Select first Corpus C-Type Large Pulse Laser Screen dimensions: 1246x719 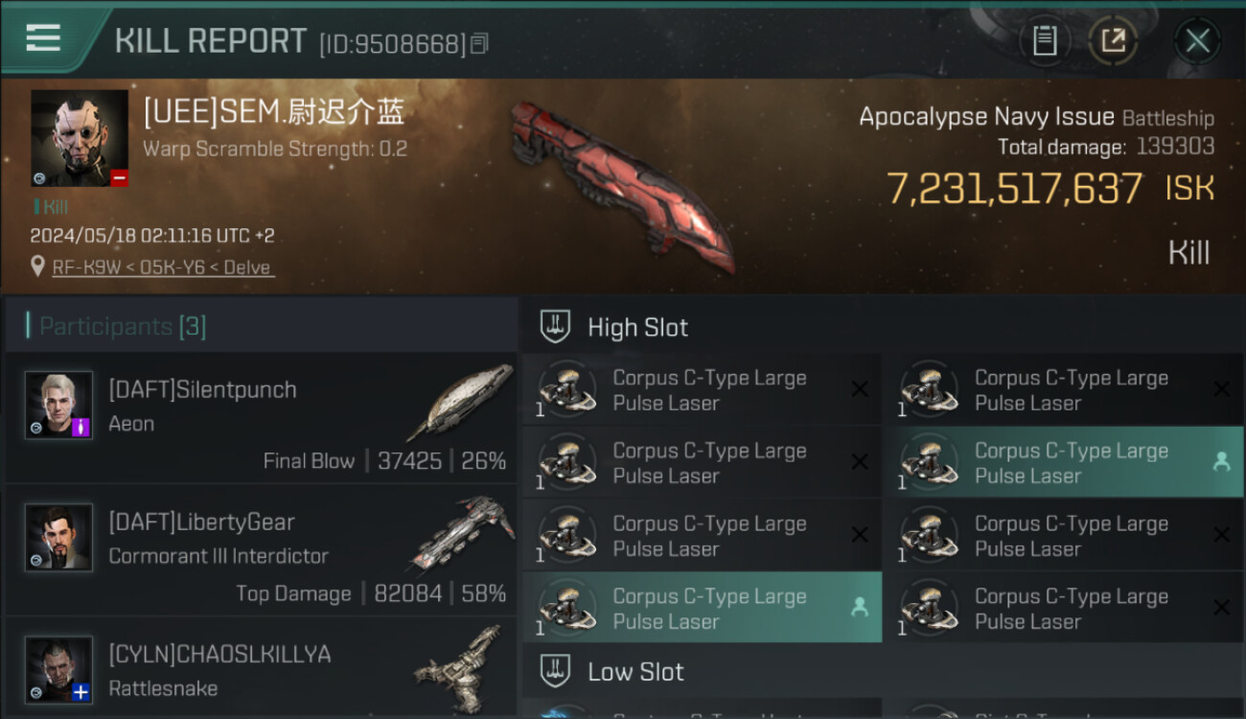coord(702,390)
